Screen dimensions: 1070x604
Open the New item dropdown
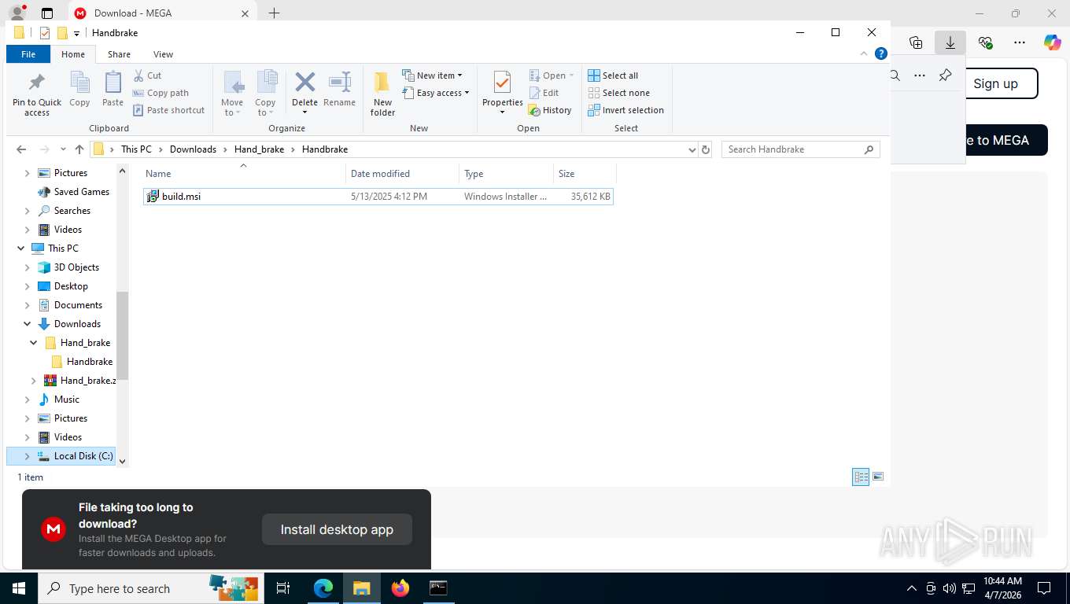[432, 75]
